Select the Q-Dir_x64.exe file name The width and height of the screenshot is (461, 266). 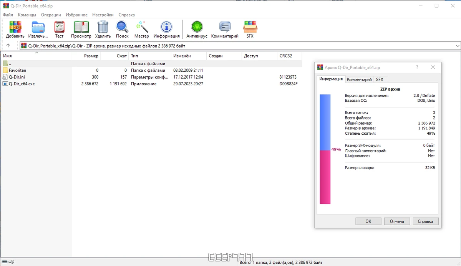[22, 84]
